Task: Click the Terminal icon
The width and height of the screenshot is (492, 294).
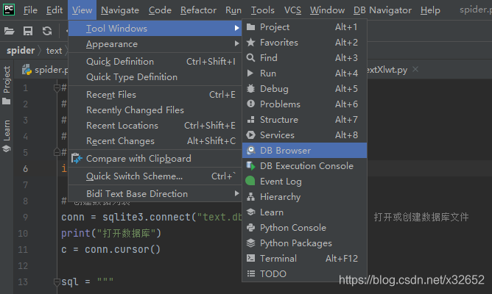Action: coord(250,258)
